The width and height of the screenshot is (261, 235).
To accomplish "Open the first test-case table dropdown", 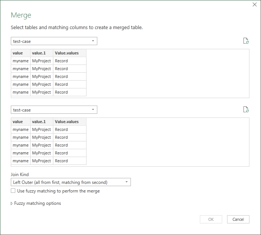I will [x=54, y=41].
